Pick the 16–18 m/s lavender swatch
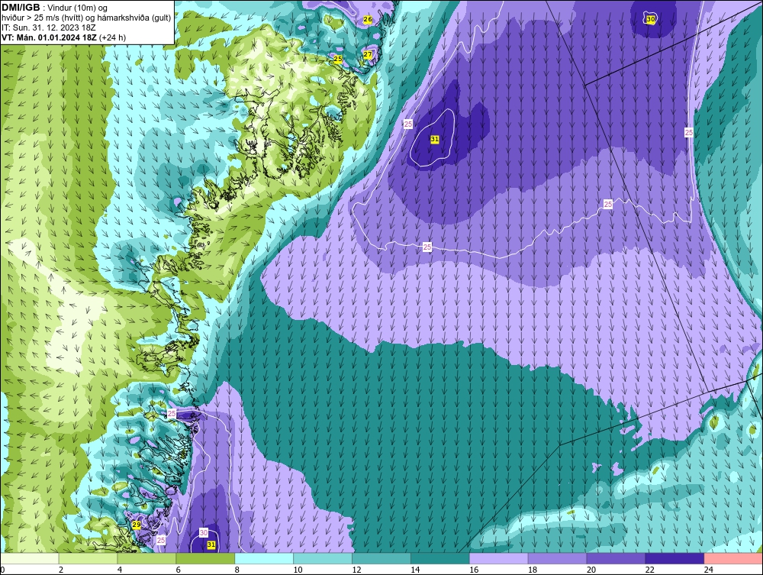 click(x=499, y=558)
